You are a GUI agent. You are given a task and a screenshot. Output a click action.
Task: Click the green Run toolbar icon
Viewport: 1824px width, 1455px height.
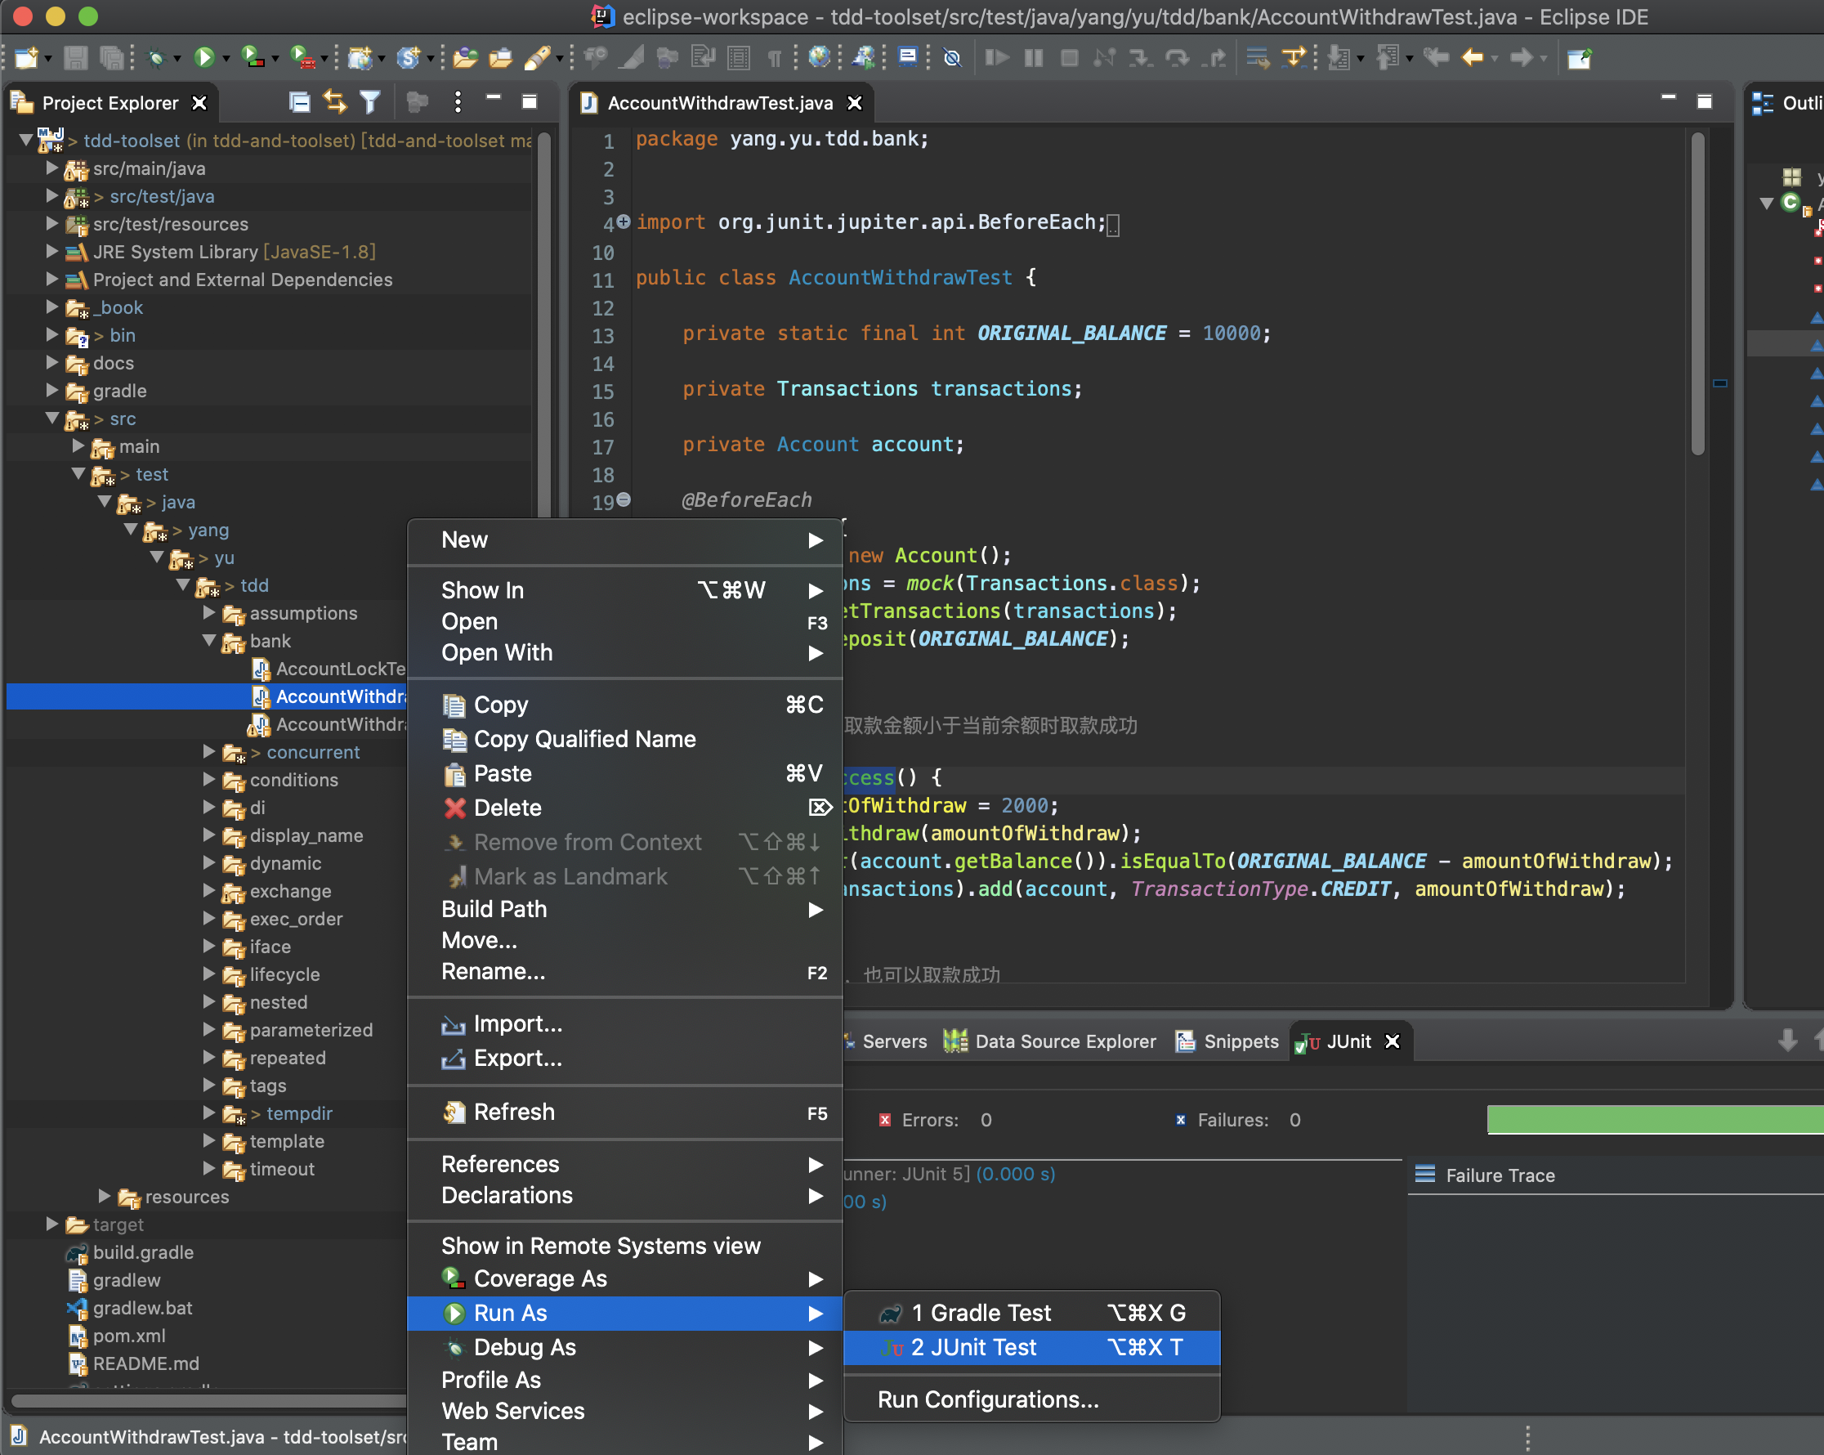203,57
